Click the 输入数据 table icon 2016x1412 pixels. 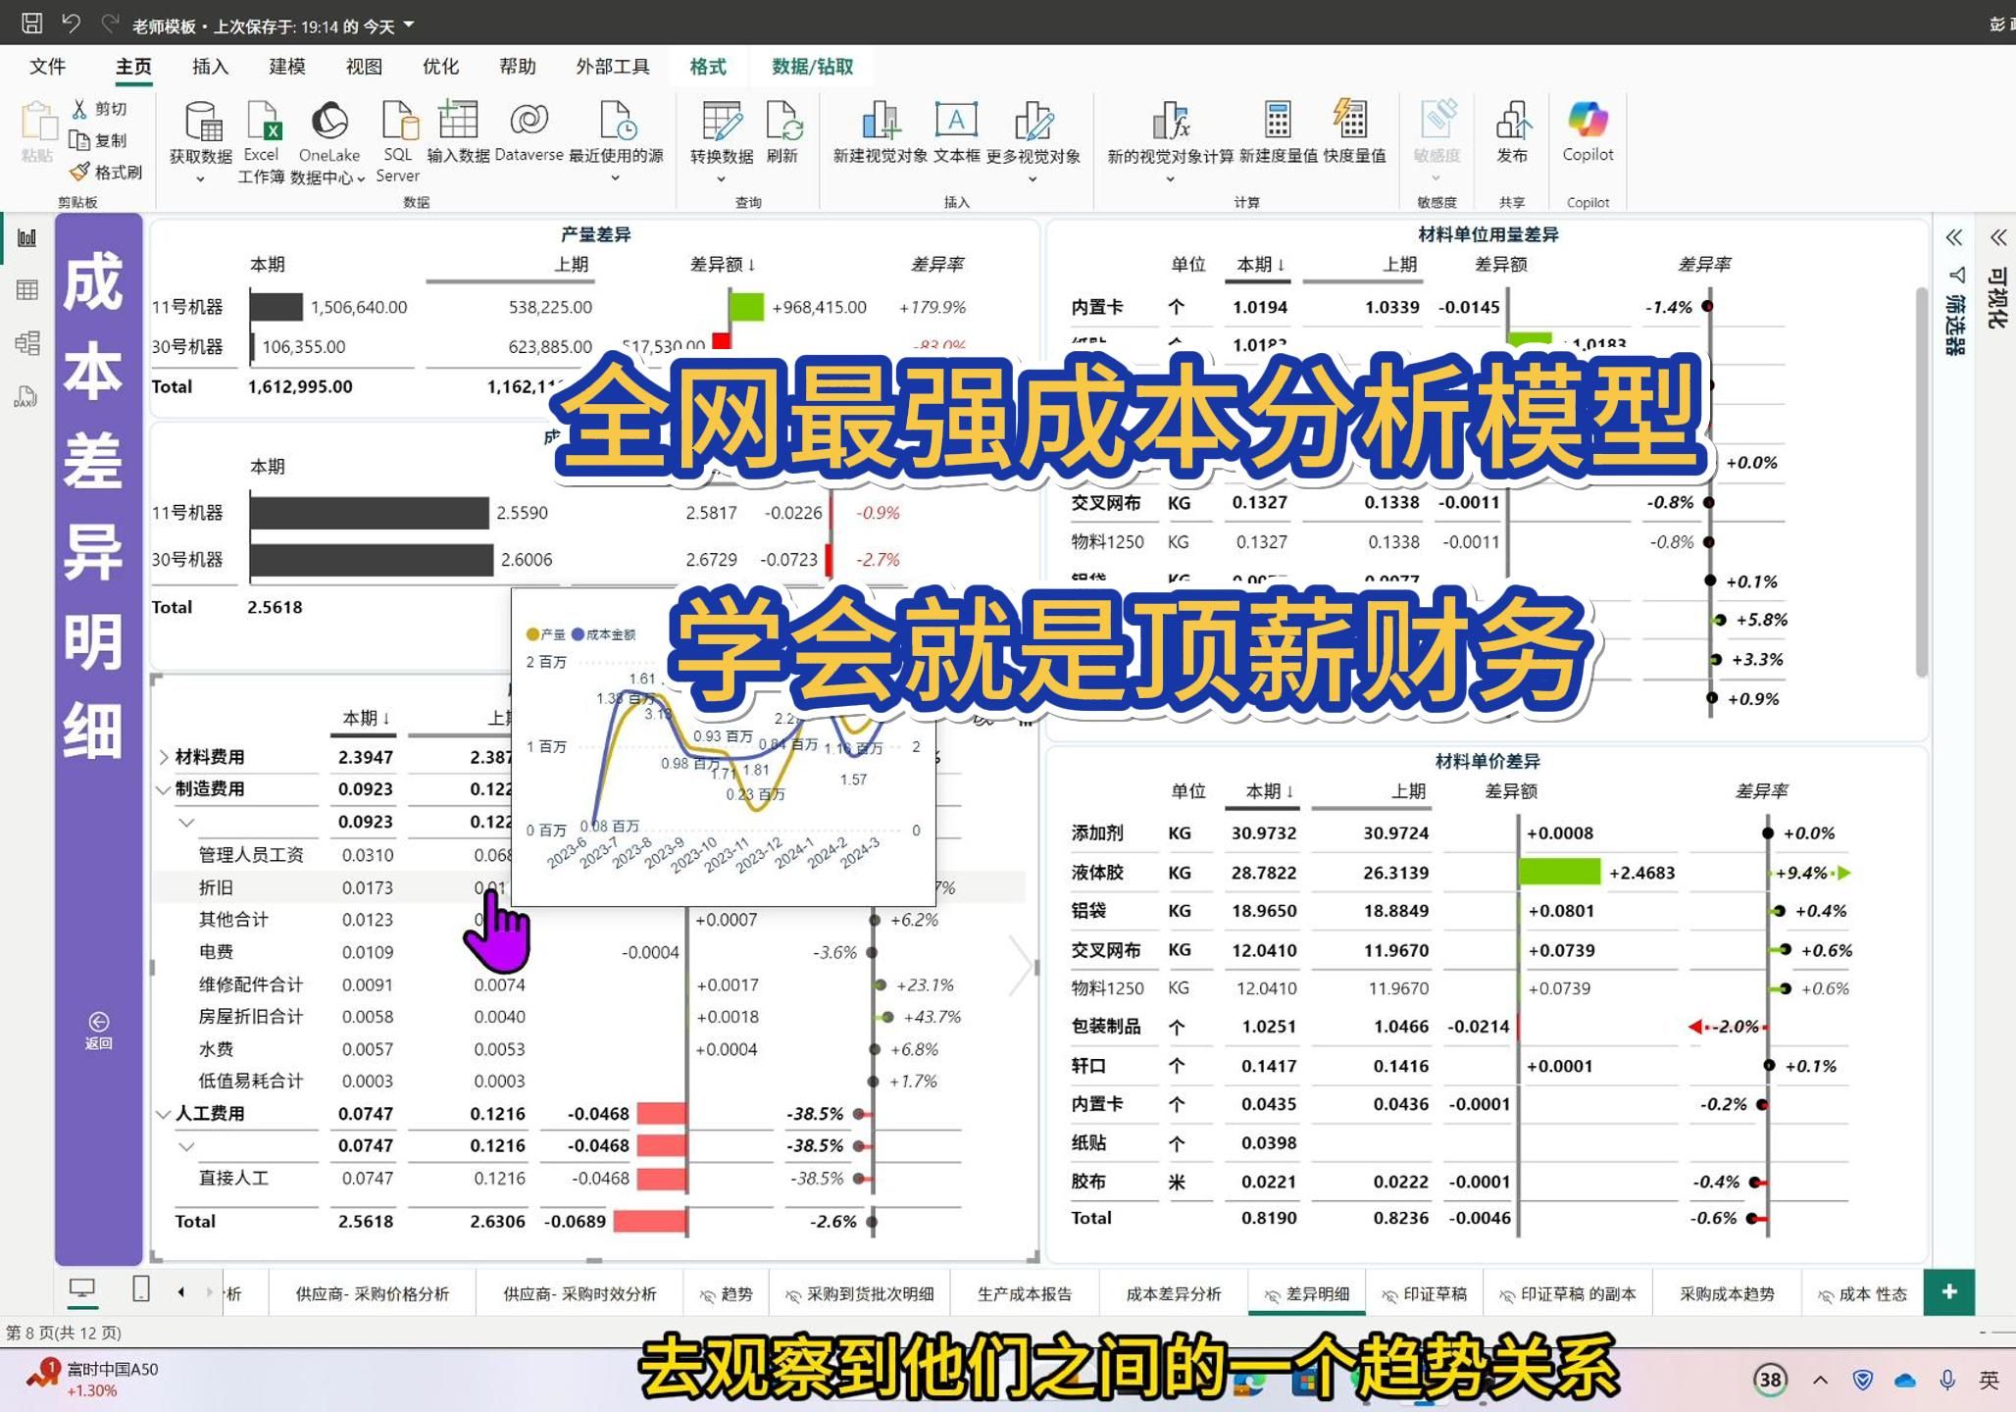pos(458,120)
